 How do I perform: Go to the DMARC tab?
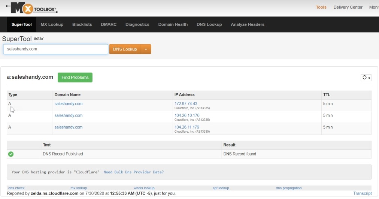pos(109,24)
